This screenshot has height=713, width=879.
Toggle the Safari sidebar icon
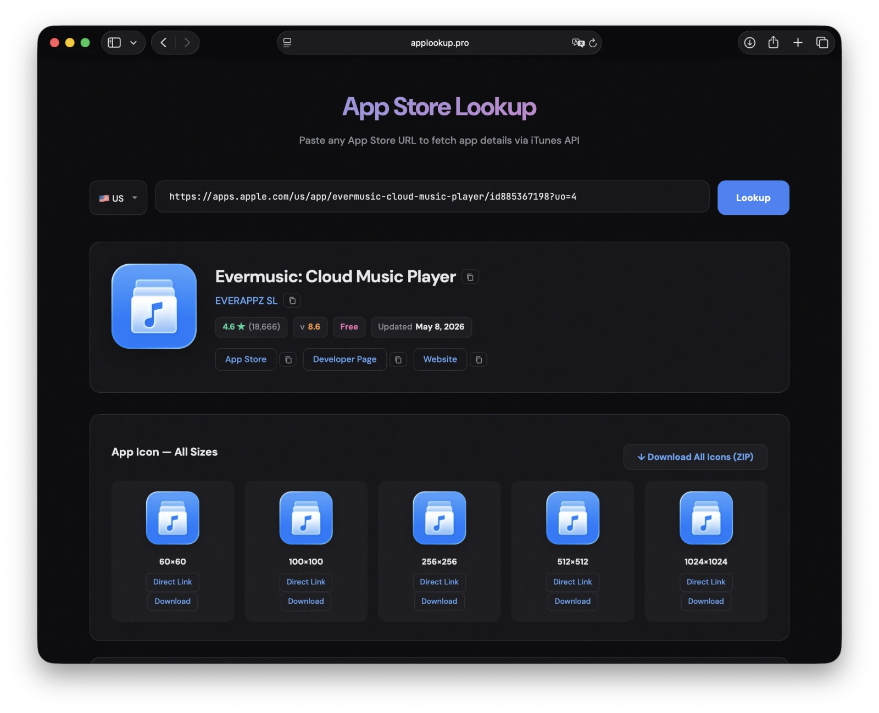pos(114,43)
